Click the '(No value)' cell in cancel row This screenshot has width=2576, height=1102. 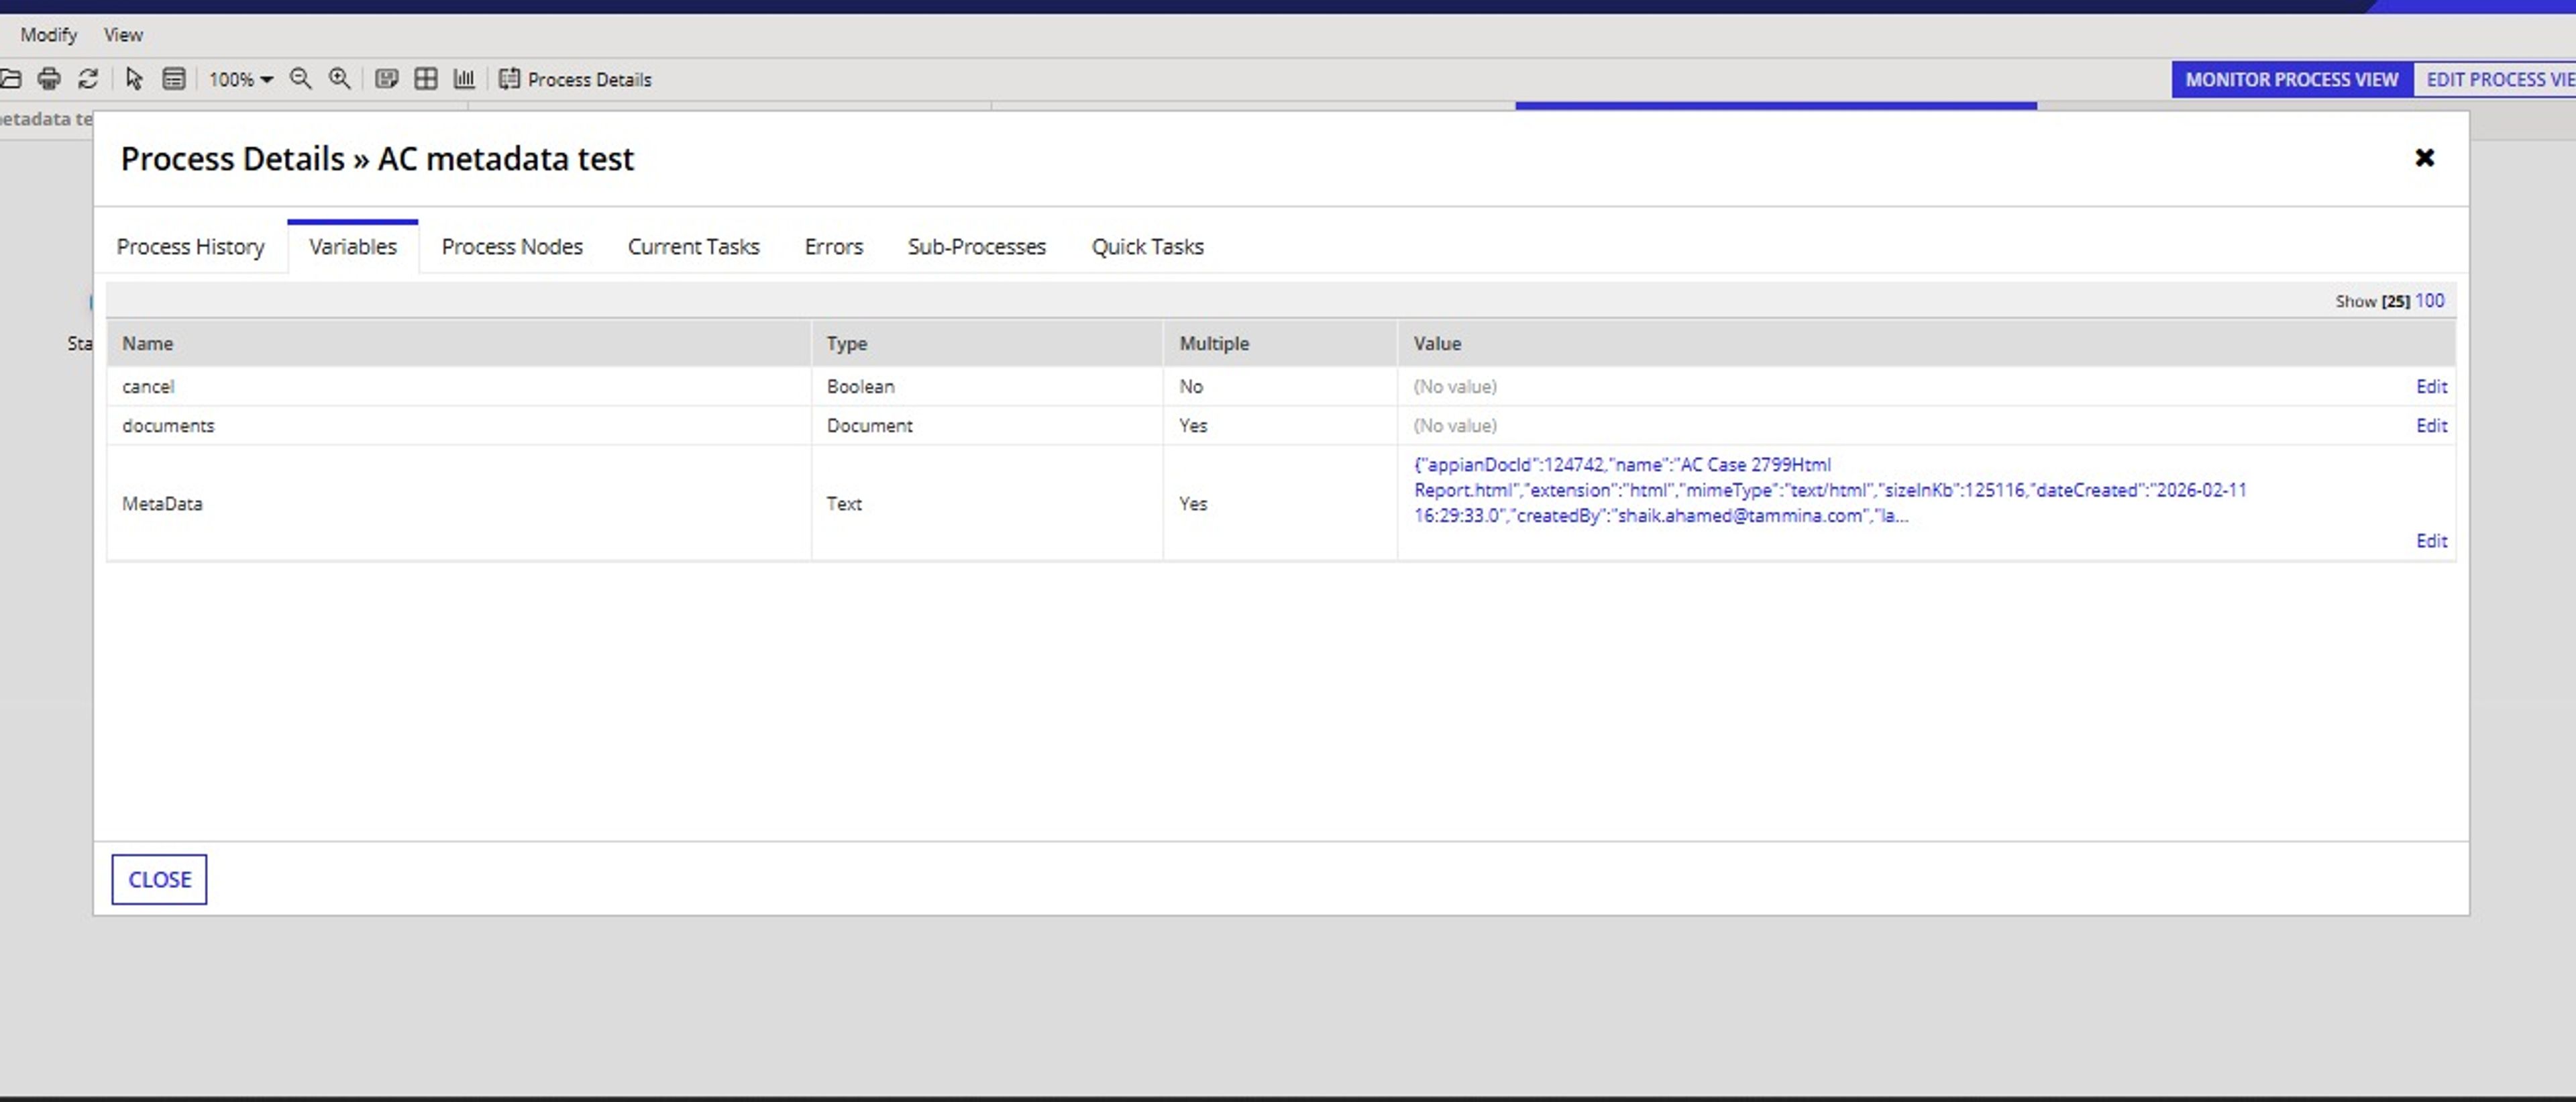1455,386
